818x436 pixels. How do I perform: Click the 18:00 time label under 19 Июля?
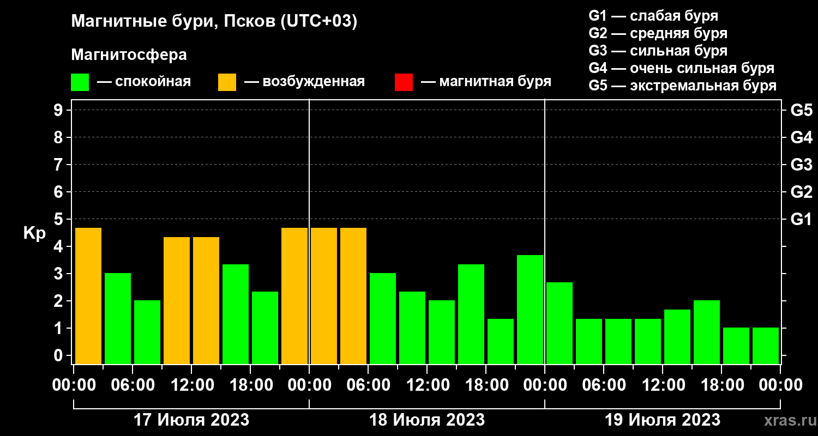[x=721, y=385]
